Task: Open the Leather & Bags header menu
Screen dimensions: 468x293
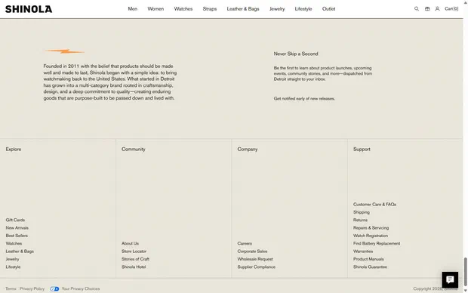Action: 243,9
